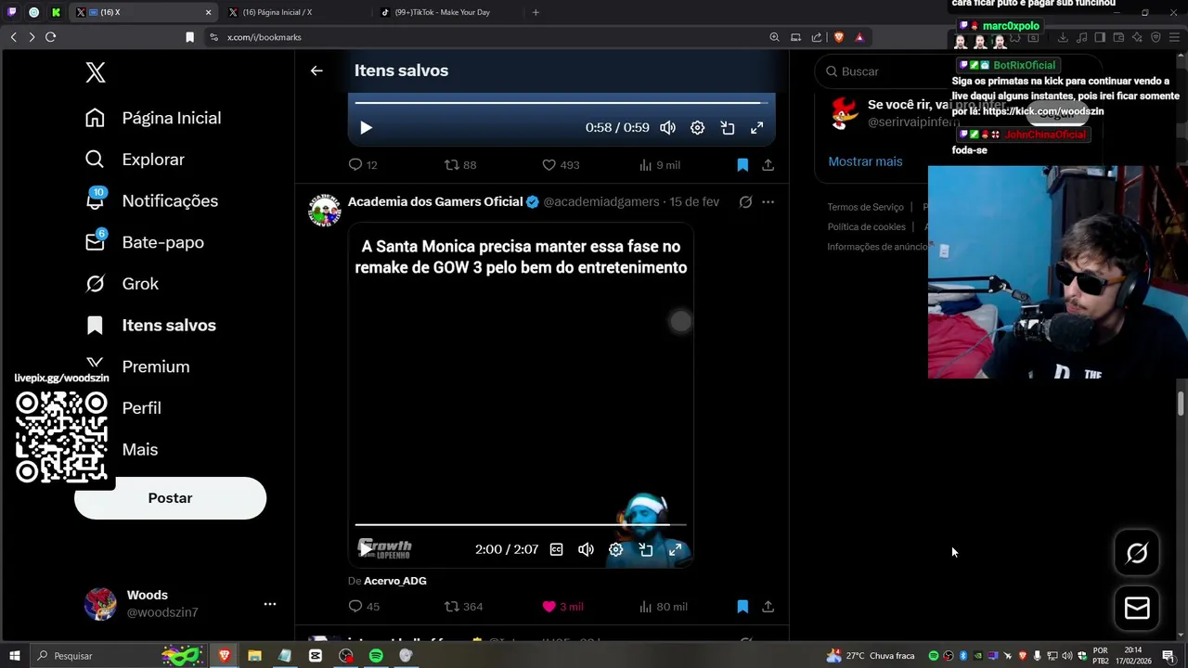Repost the post with 88 reposts
The height and width of the screenshot is (668, 1188).
pos(460,165)
